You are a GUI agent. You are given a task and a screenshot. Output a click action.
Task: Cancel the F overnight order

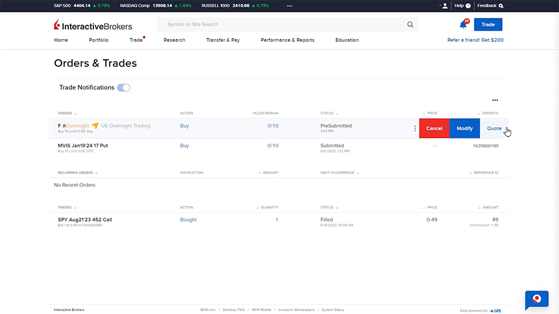click(x=434, y=128)
